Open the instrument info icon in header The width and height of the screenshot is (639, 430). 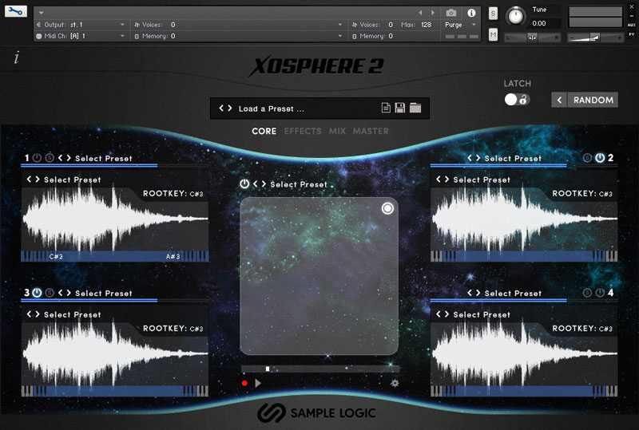tap(471, 13)
